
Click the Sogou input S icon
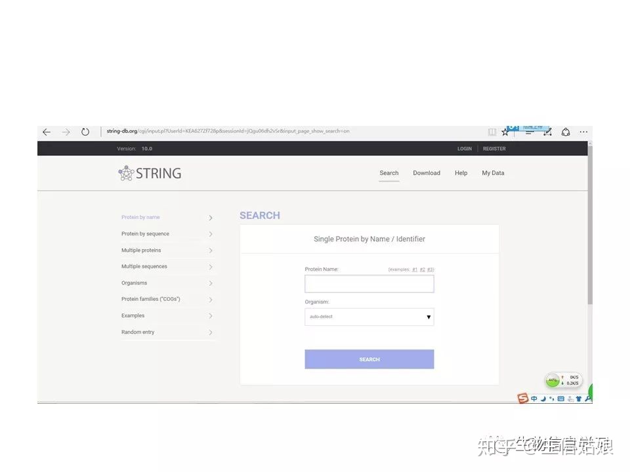[523, 398]
